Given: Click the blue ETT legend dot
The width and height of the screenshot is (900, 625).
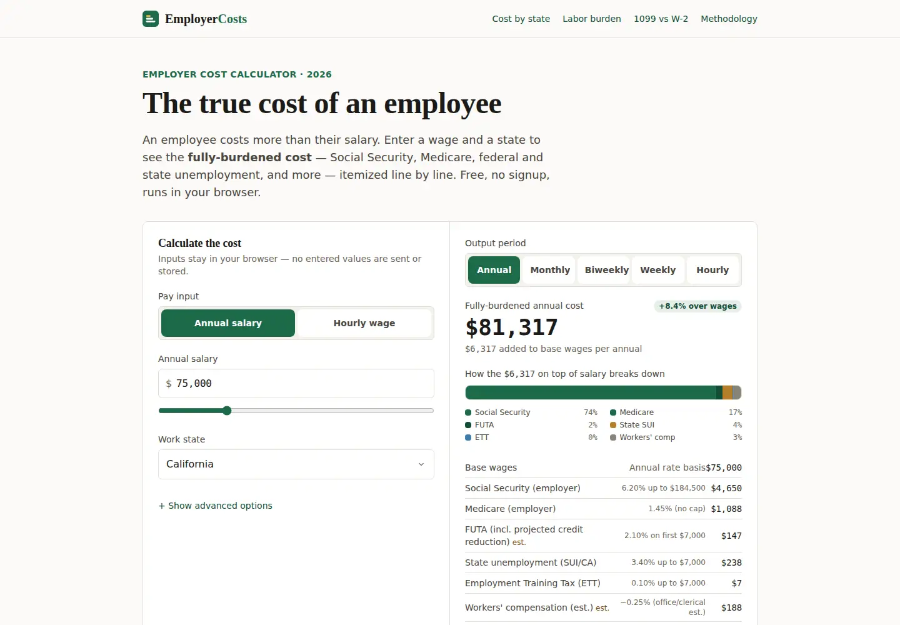Looking at the screenshot, I should [x=468, y=437].
